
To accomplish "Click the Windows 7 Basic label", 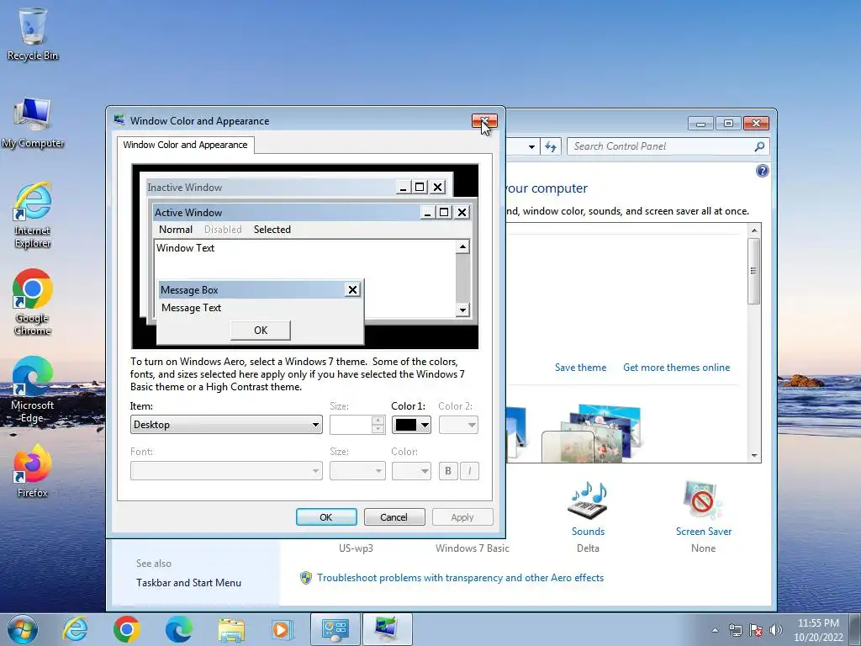I will (x=473, y=548).
